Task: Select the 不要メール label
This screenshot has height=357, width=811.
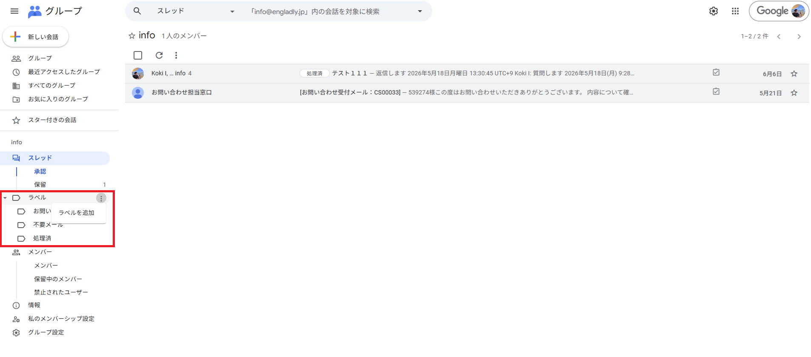Action: 48,225
